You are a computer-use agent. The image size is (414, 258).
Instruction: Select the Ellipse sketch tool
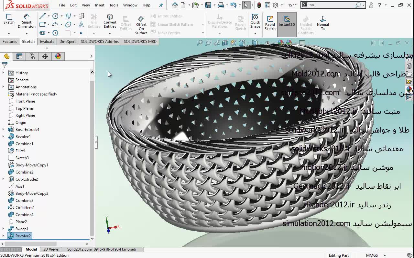tap(68, 25)
